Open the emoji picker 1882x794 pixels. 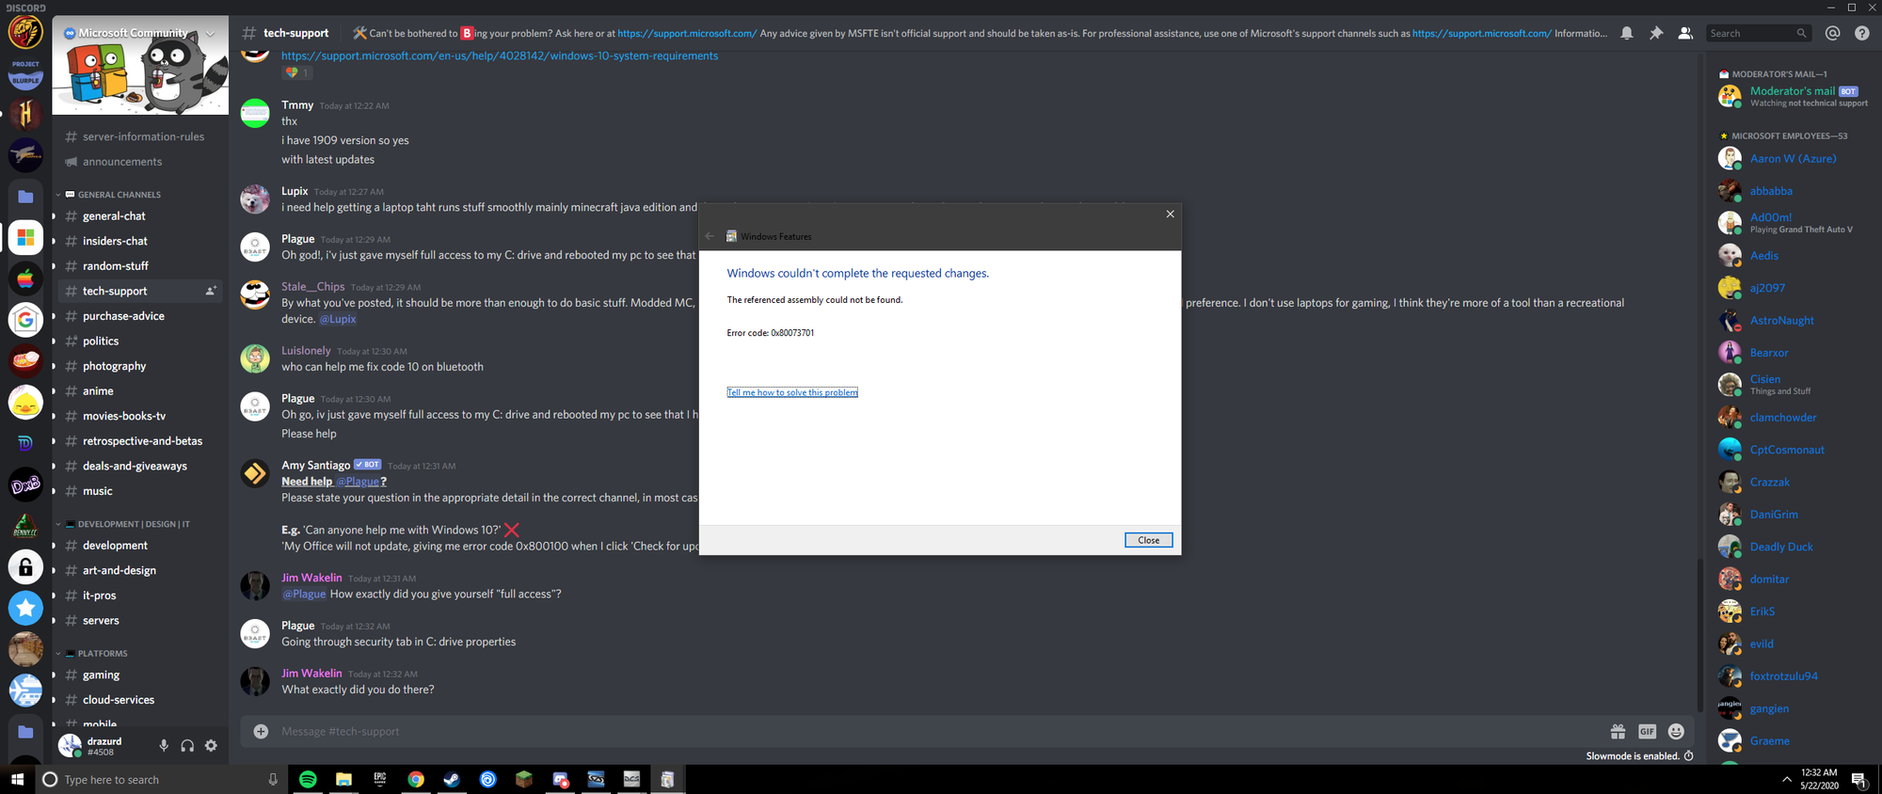pos(1676,731)
